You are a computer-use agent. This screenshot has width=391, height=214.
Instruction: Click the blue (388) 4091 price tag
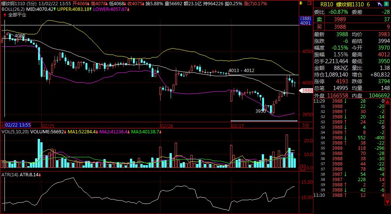click(x=306, y=21)
